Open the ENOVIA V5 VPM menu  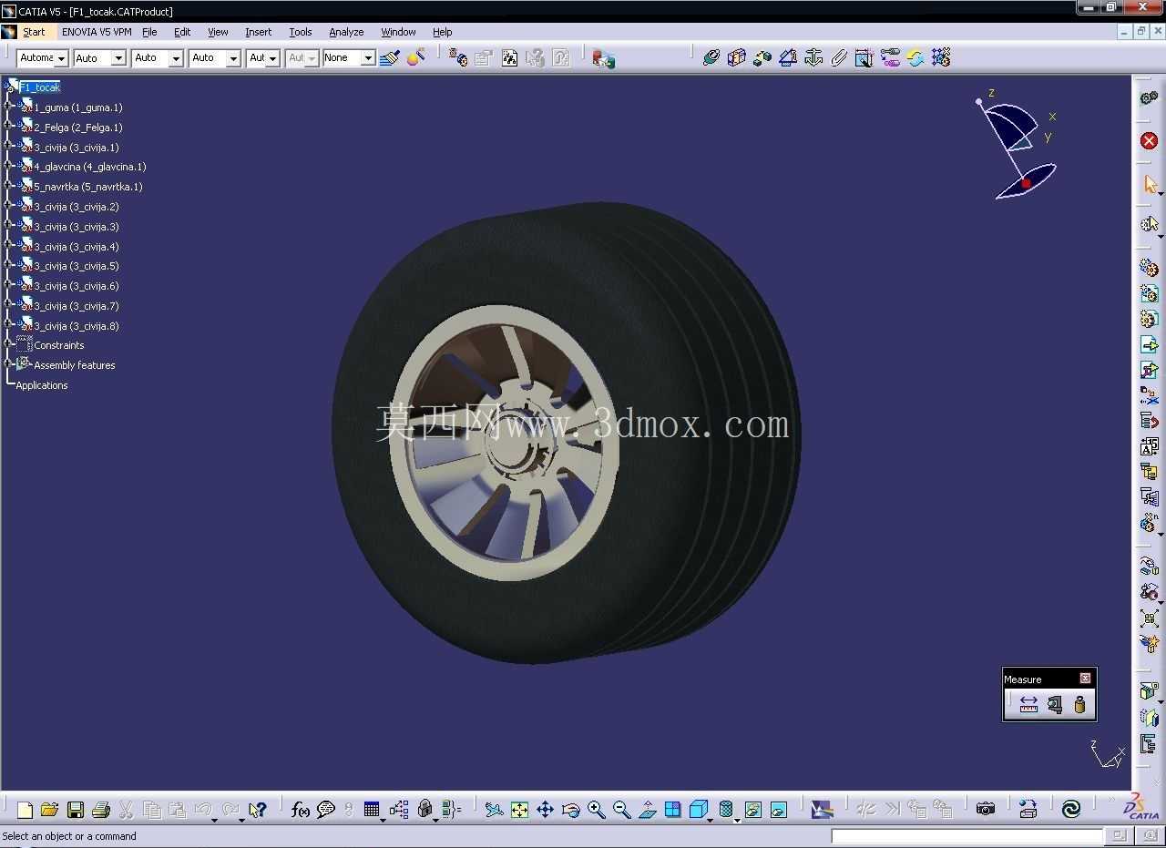[x=97, y=32]
